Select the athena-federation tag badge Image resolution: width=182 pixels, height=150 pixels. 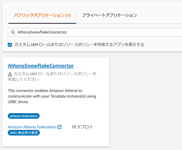click(24, 116)
